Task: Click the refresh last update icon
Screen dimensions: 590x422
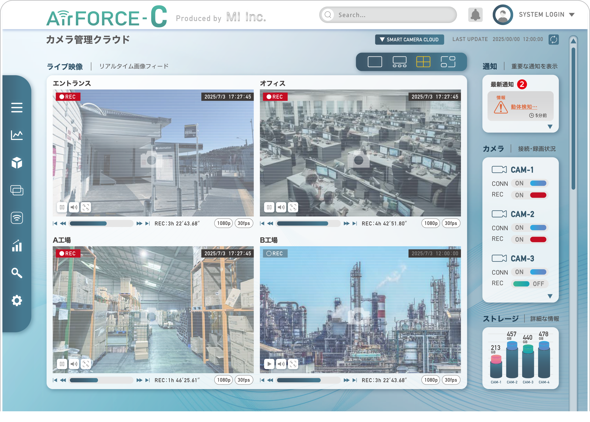Action: (553, 40)
